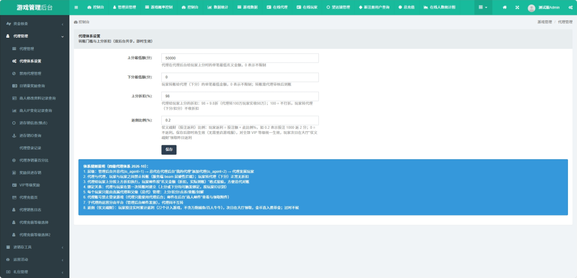This screenshot has height=278, width=577.
Task: Open 代理净销量百分比 in the sidebar
Action: [34, 160]
